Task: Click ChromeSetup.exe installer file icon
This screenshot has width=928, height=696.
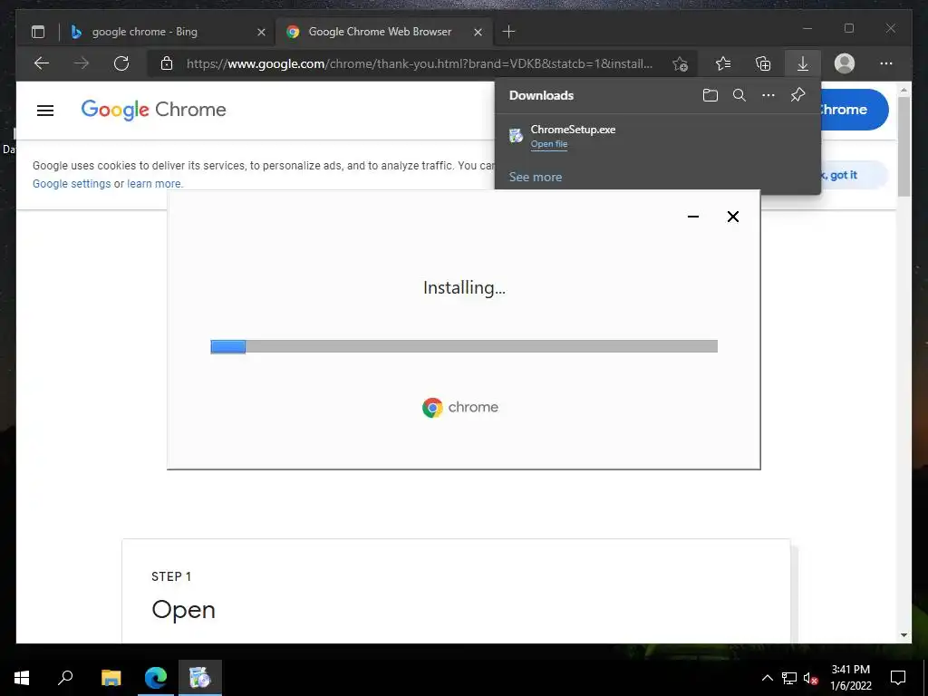Action: tap(516, 136)
